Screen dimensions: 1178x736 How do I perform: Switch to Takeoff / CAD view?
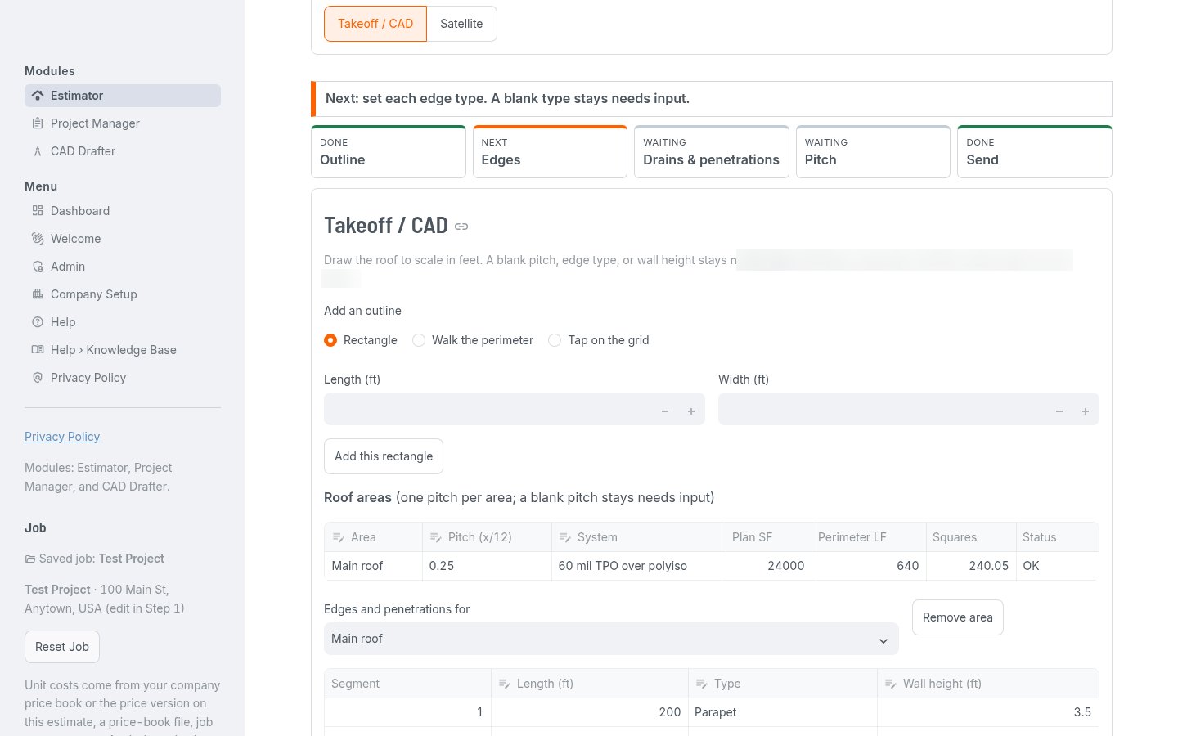pyautogui.click(x=375, y=24)
